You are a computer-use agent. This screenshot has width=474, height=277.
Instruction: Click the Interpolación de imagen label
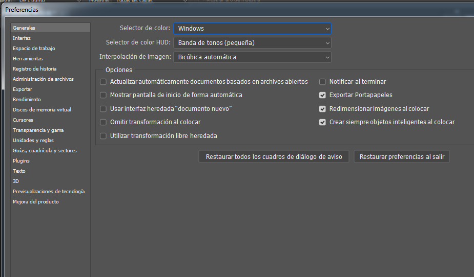point(135,57)
